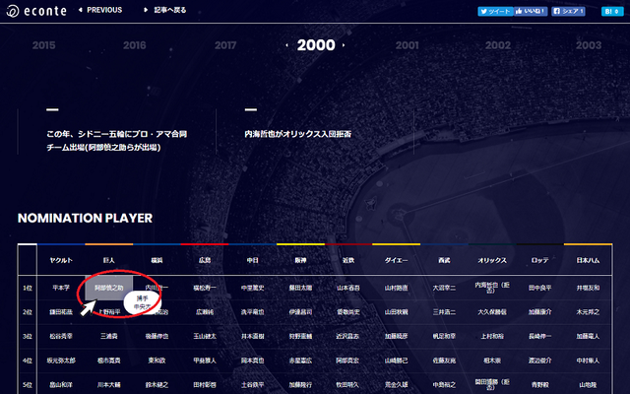The width and height of the screenshot is (630, 394).
Task: Click the Facebook like button
Action: pos(531,11)
